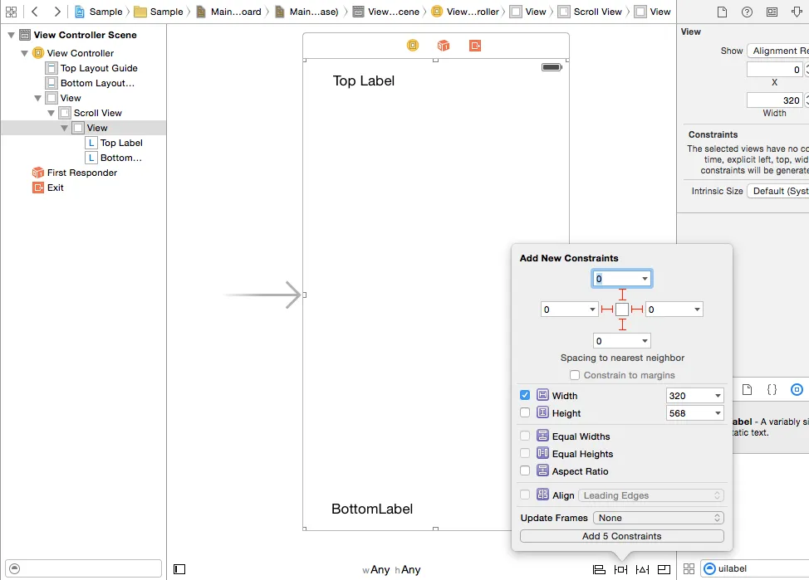This screenshot has width=809, height=580.
Task: Click Add 5 Constraints button
Action: coord(622,536)
